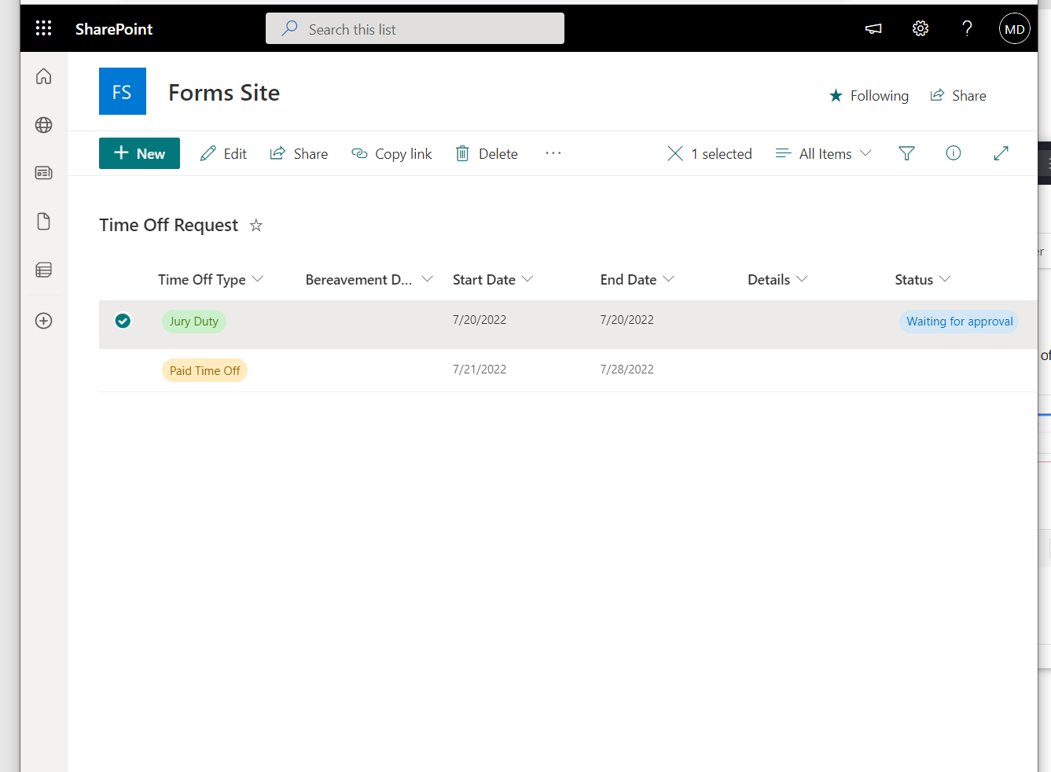This screenshot has height=772, width=1051.
Task: Open My sites globe icon
Action: [x=44, y=125]
